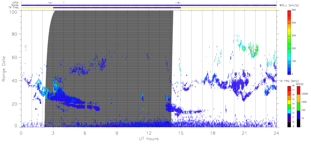The height and width of the screenshot is (144, 311).
Task: Click the 1000 label on NOISE scale
Action: click(x=304, y=102)
